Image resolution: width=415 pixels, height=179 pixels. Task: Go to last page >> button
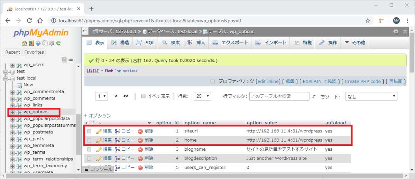126,96
